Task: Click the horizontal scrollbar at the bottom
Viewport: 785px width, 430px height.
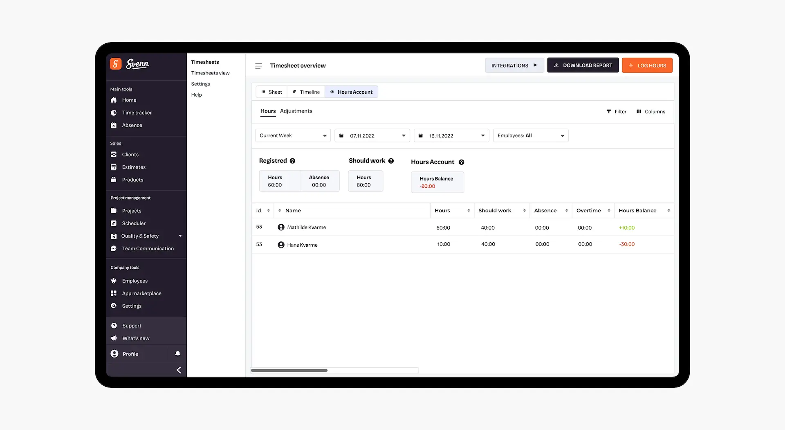Action: pos(289,370)
